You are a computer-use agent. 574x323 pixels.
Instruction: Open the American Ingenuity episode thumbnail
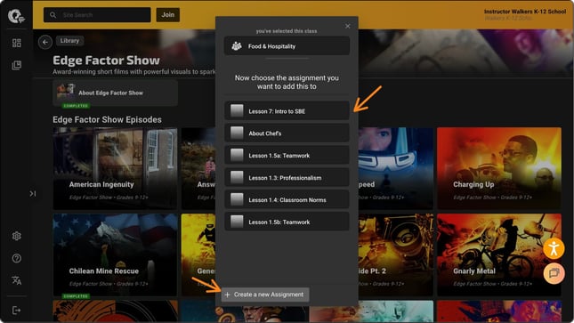point(116,168)
